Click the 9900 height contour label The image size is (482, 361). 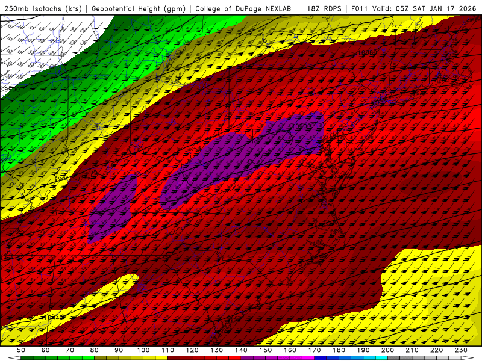(12, 89)
